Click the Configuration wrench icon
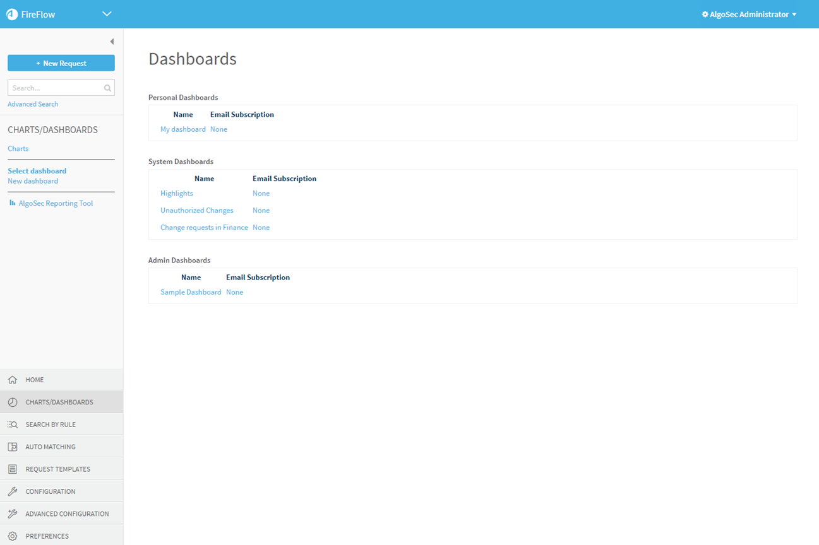 [x=13, y=491]
